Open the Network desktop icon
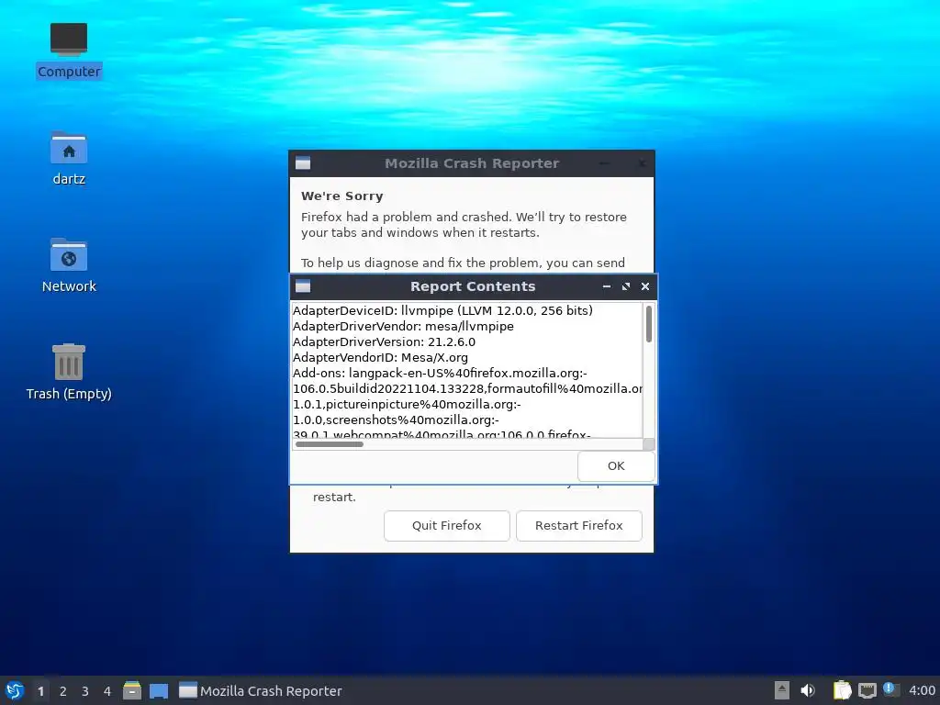Image resolution: width=940 pixels, height=705 pixels. click(x=68, y=265)
